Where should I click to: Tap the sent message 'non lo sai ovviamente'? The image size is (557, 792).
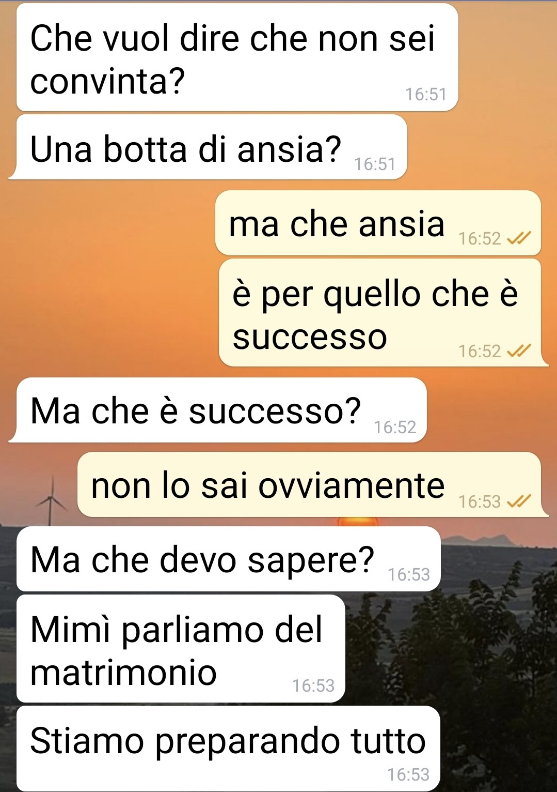[x=313, y=484]
